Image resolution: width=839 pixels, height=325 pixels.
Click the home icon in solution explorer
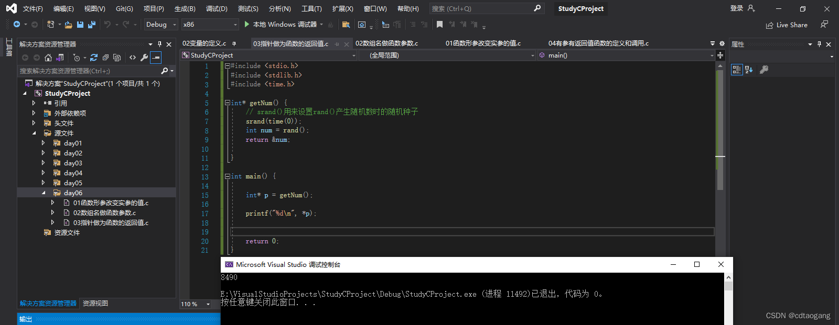click(x=48, y=58)
